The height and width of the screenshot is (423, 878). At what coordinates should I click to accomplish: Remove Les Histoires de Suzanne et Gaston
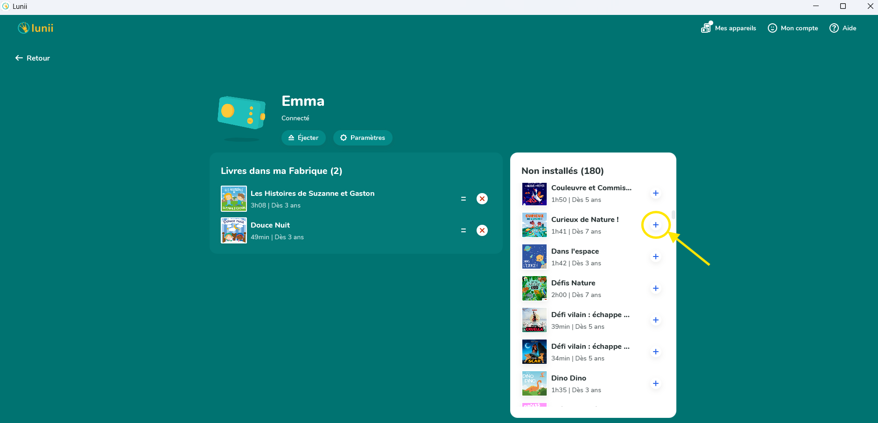[482, 199]
